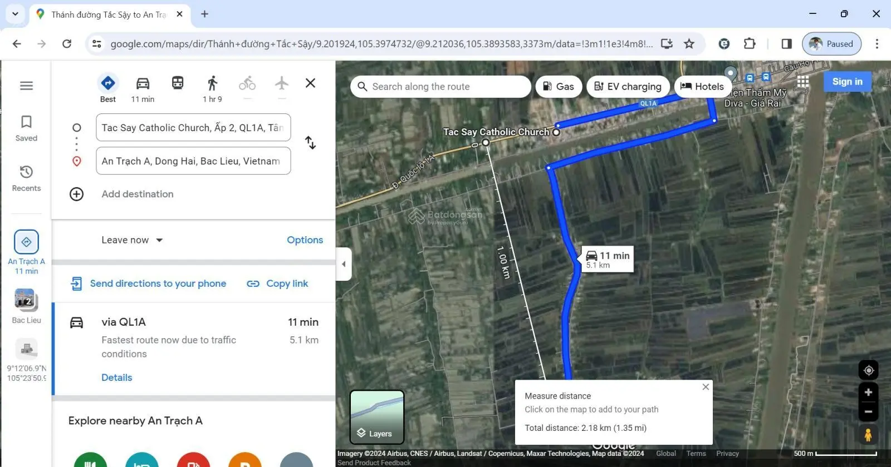Open the Bac Lieu recent item

point(26,306)
